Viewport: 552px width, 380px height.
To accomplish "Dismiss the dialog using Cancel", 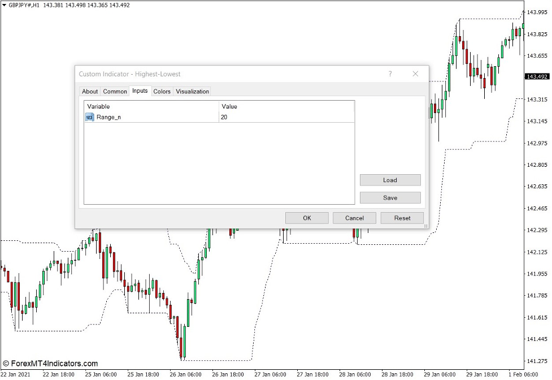I will 354,218.
